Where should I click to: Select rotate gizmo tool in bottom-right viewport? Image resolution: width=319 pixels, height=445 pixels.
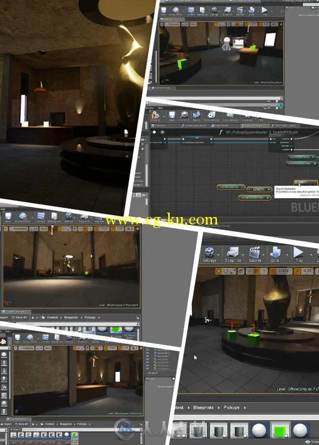[226, 271]
